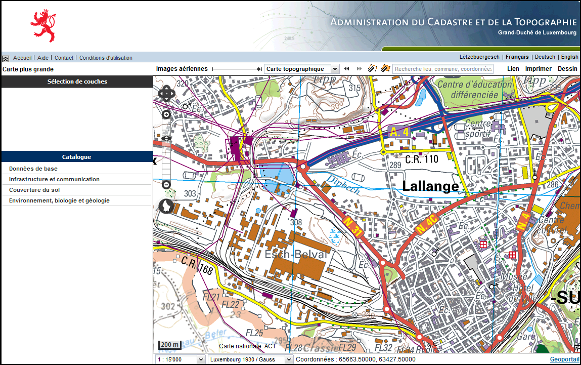Go to next map view arrow
Image resolution: width=581 pixels, height=365 pixels.
pos(360,69)
